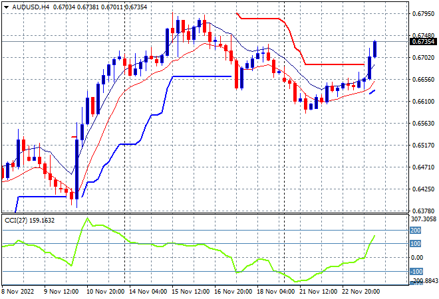Click the 9 Nov 12:00 time label
The image size is (439, 299).
pyautogui.click(x=61, y=292)
